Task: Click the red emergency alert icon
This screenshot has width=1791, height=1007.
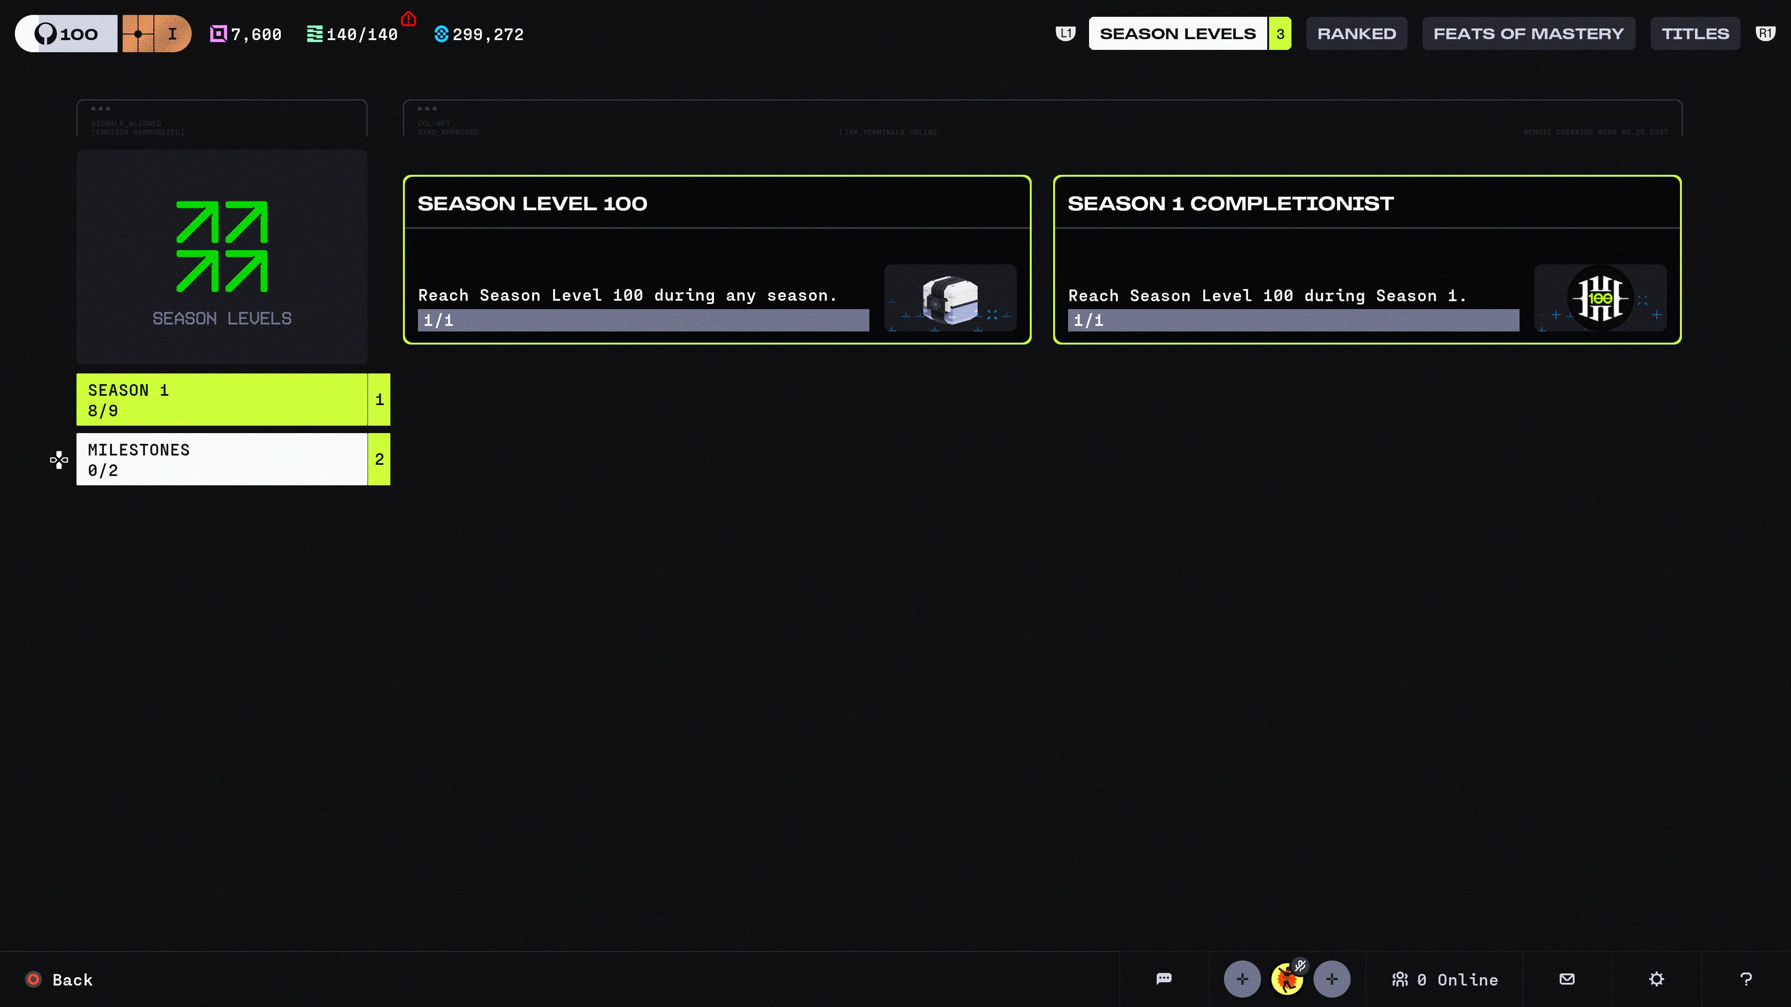Action: [x=408, y=19]
